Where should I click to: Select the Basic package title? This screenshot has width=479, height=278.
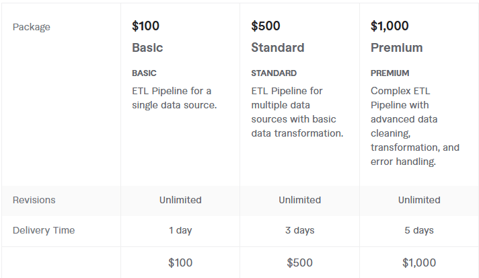point(147,48)
